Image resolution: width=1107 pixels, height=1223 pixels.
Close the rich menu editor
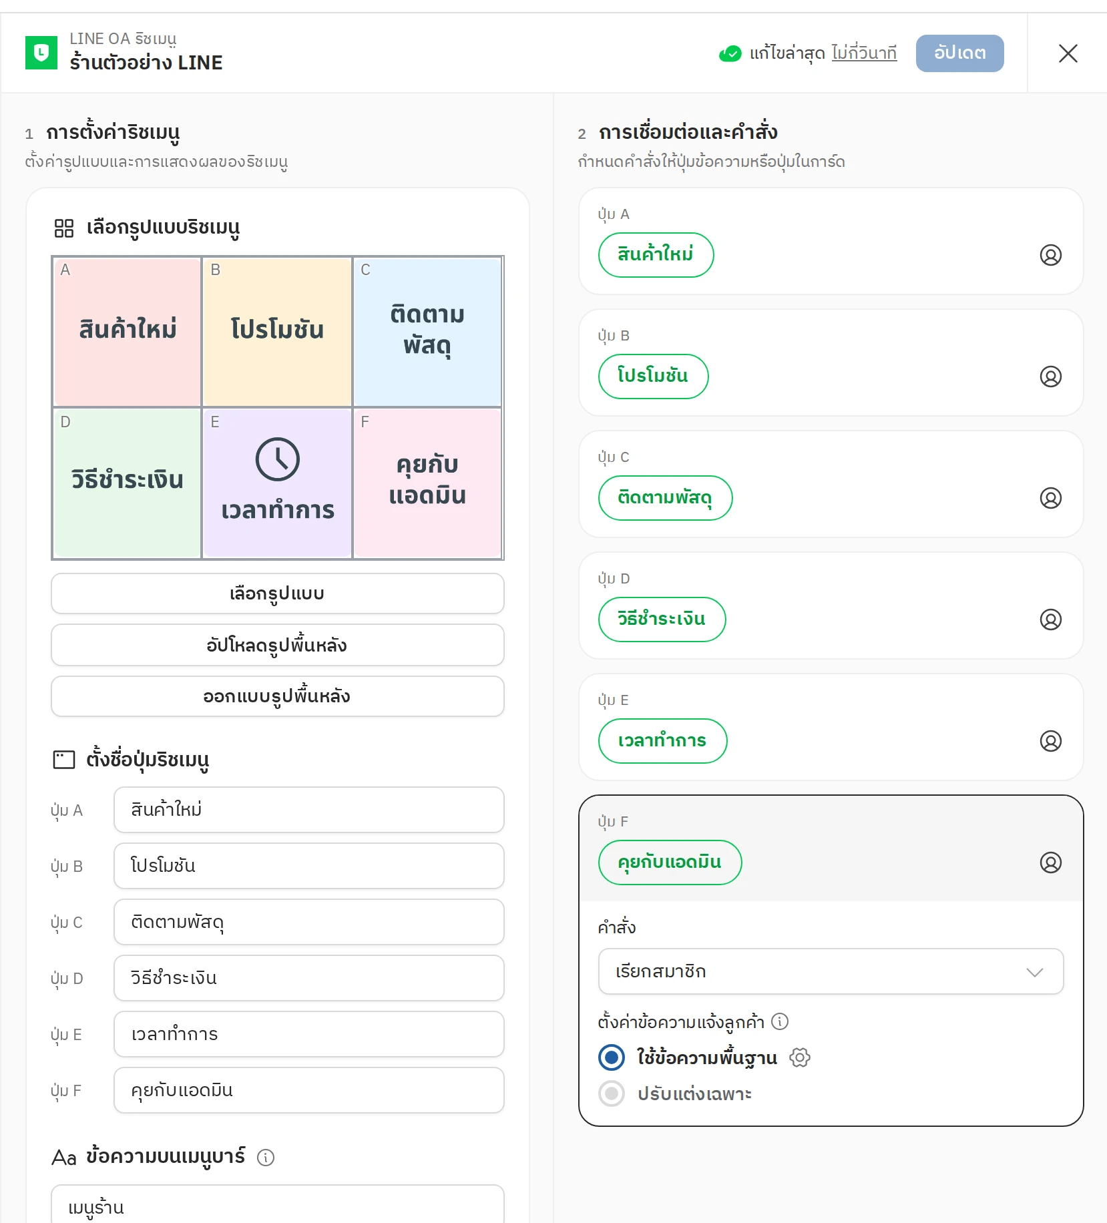(1068, 53)
